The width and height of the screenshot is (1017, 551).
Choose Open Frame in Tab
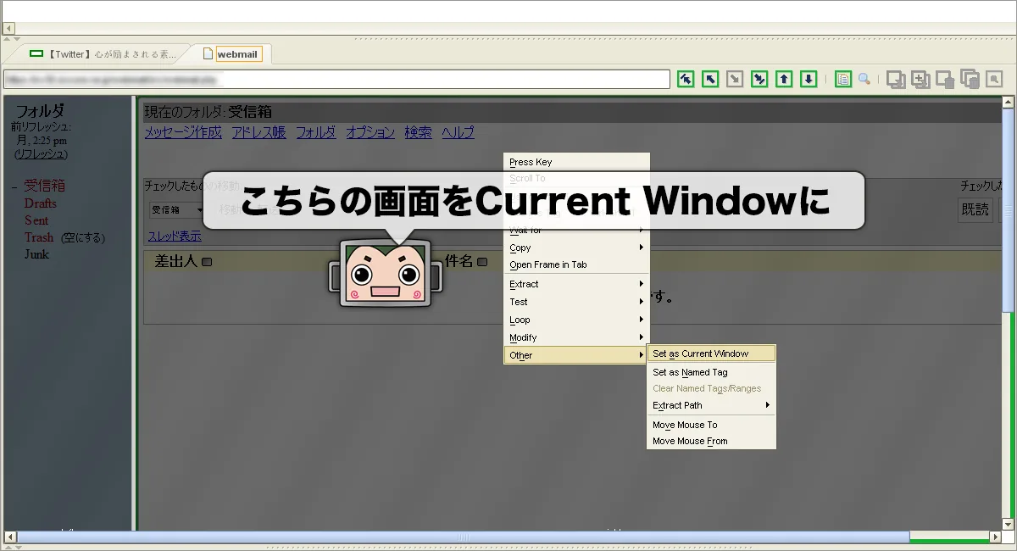(576, 264)
